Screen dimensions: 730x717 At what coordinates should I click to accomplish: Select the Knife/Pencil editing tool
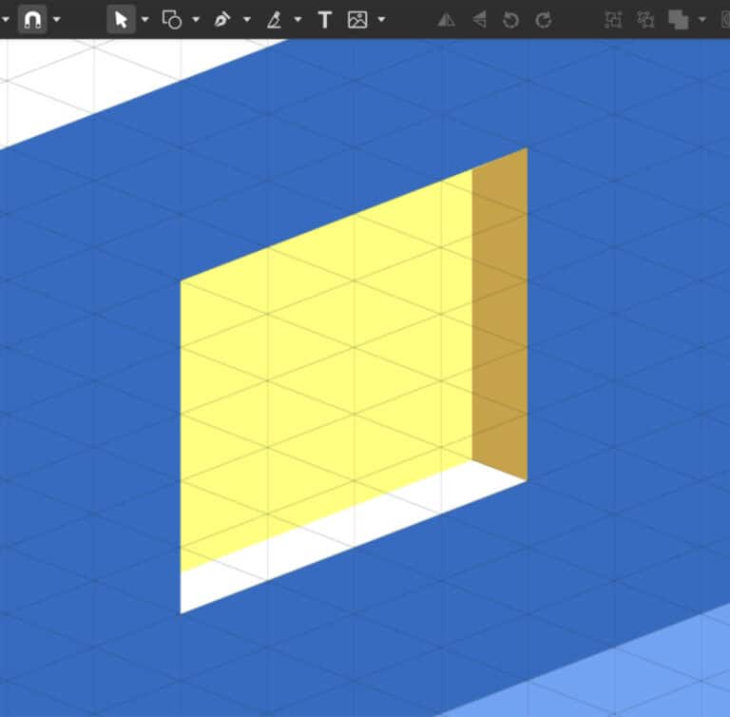[x=274, y=20]
